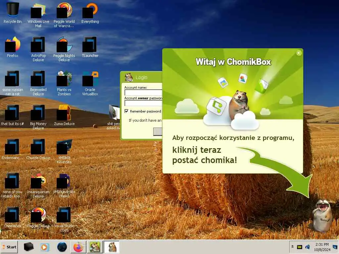Click the Start button
339x254 pixels.
point(9,247)
